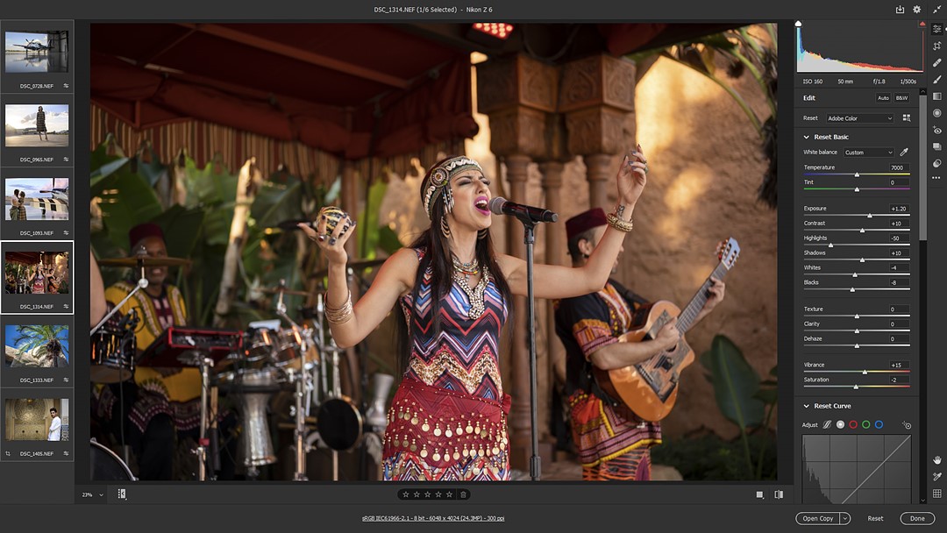The height and width of the screenshot is (533, 947).
Task: Open the Adobe Color profile dropdown
Action: 859,118
